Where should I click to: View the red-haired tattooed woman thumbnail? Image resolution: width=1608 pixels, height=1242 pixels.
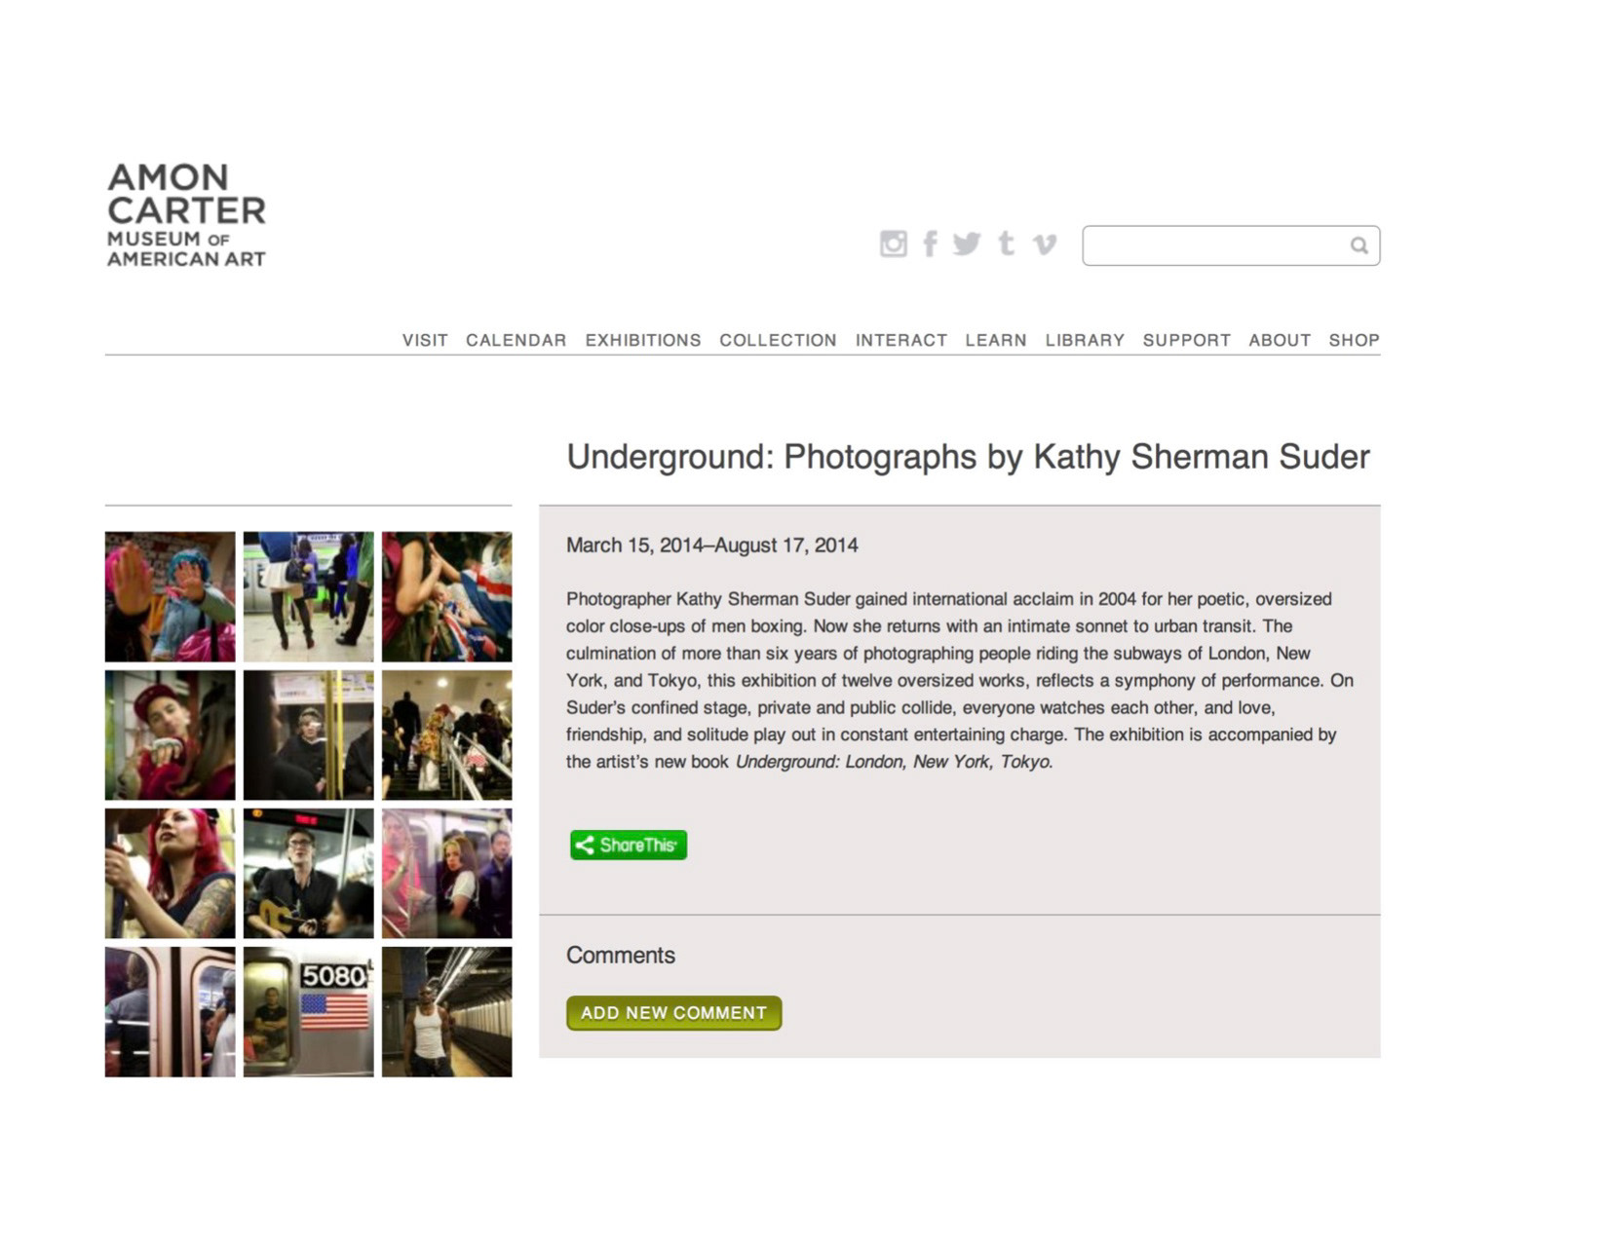coord(171,873)
